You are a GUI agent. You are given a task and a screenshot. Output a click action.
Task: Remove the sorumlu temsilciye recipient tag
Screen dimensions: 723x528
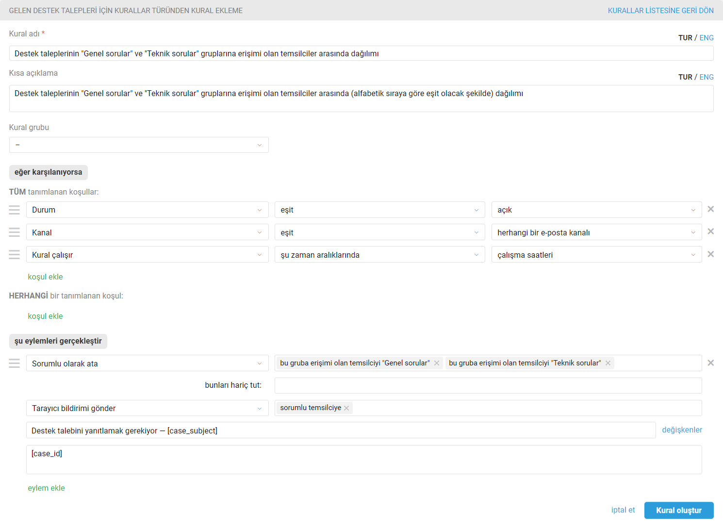346,408
